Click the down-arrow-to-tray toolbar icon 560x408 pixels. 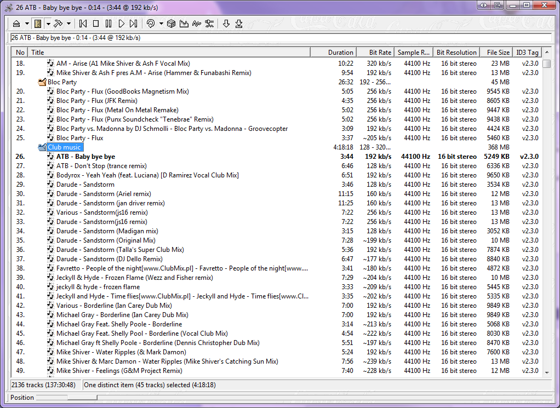(x=239, y=24)
